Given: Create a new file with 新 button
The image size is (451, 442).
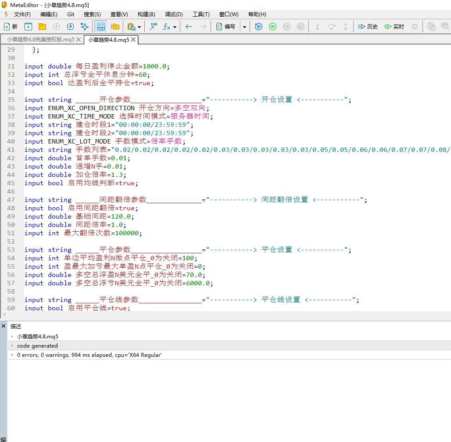Looking at the screenshot, I should [11, 27].
